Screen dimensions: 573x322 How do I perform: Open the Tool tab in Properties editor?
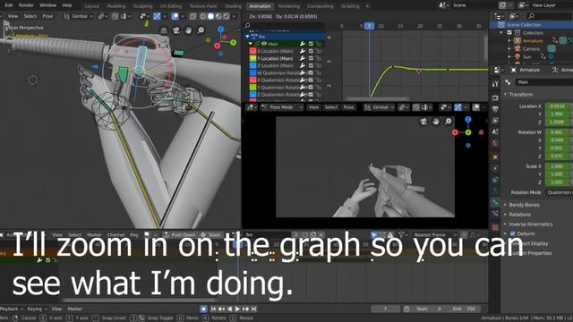[x=495, y=84]
